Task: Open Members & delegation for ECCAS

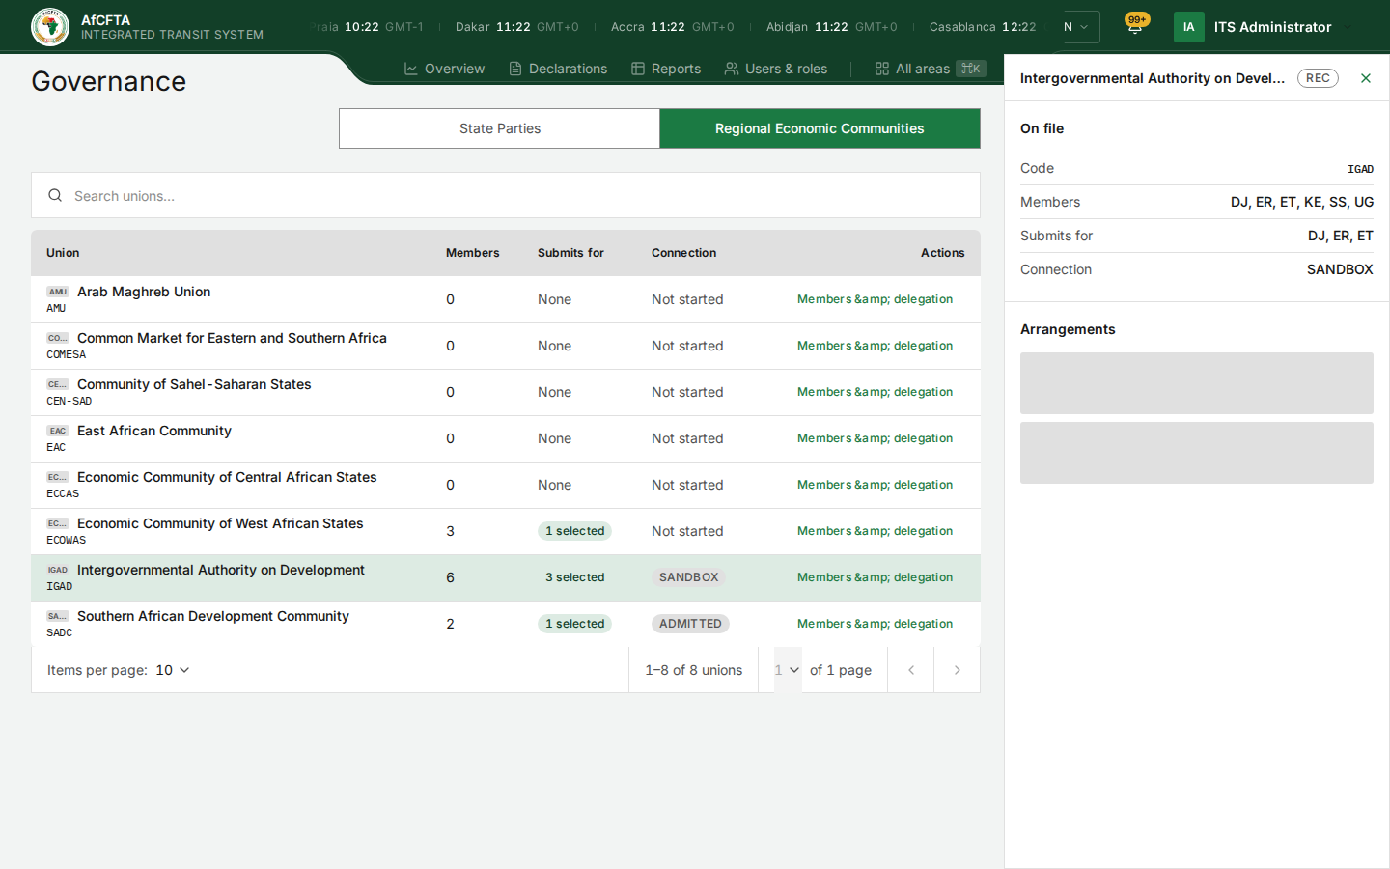Action: point(875,485)
